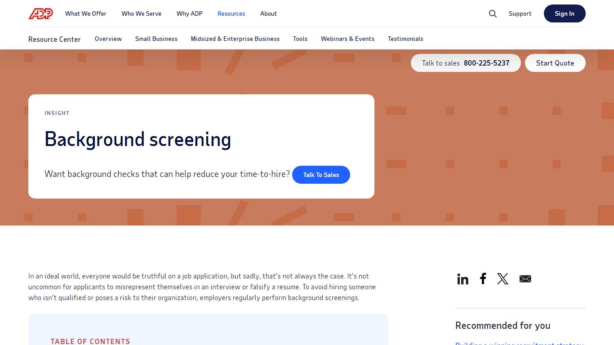
Task: Call sales at 800-225-5237 button
Action: point(466,63)
